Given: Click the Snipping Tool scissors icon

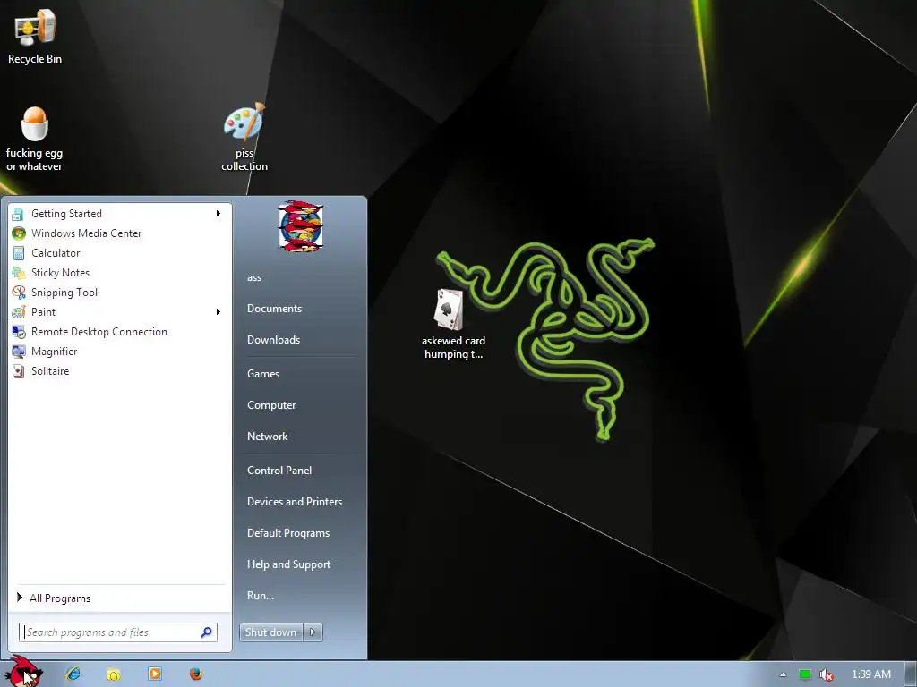Looking at the screenshot, I should [x=19, y=293].
